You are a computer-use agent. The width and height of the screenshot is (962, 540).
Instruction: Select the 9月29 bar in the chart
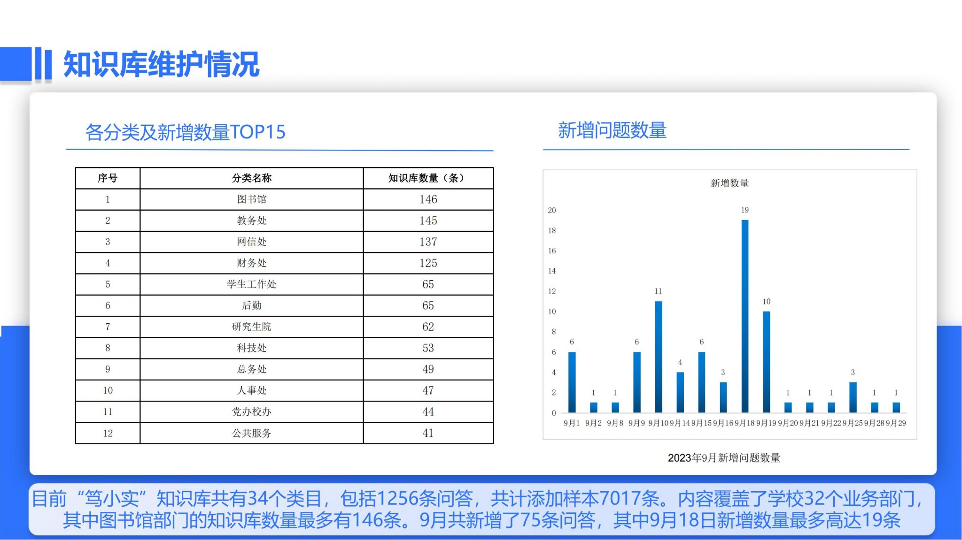[x=896, y=408]
